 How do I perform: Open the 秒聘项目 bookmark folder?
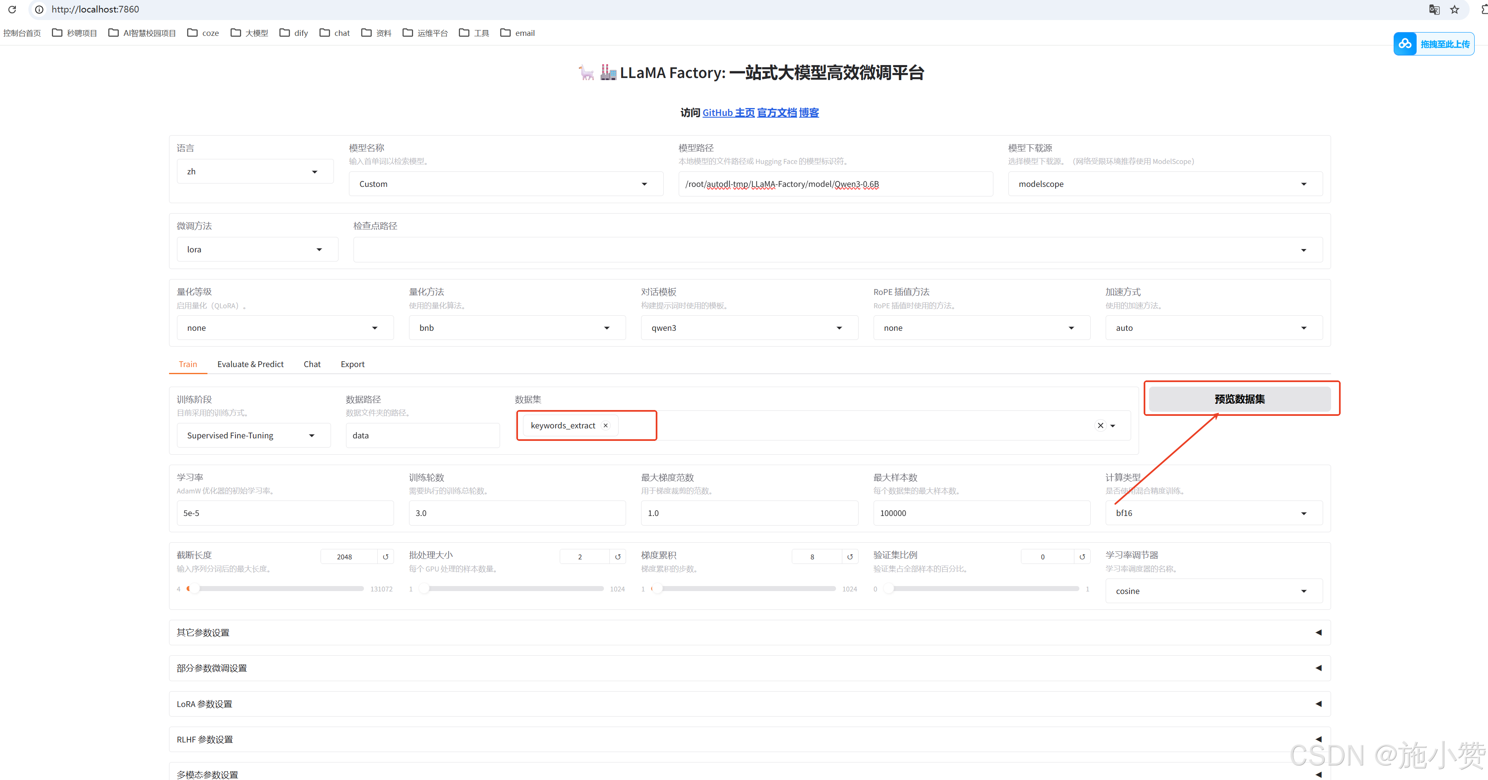[x=75, y=33]
